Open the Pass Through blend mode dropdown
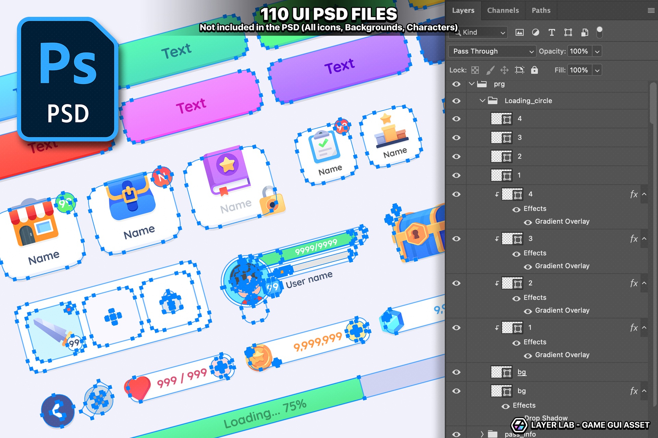 [x=492, y=51]
